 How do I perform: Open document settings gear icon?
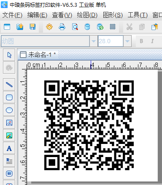49,27
